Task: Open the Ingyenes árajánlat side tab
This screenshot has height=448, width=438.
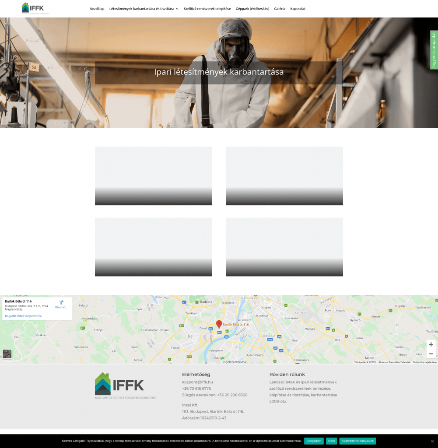Action: (x=433, y=49)
